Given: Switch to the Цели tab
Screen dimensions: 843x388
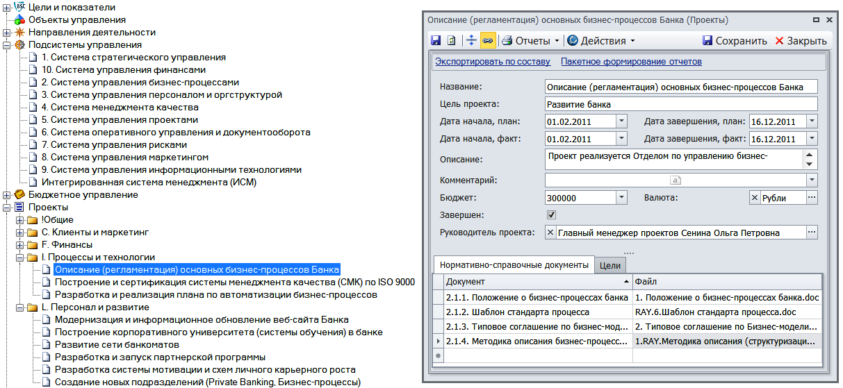Looking at the screenshot, I should pyautogui.click(x=609, y=265).
